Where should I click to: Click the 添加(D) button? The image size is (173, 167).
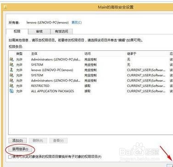[x=17, y=140]
